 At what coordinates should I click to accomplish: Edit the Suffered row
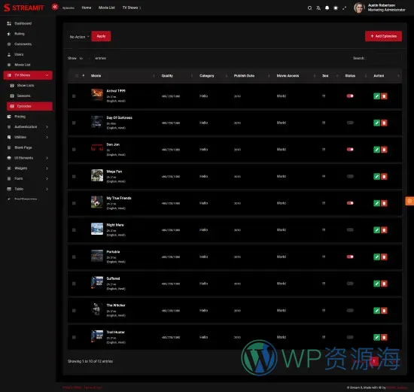[x=377, y=284]
